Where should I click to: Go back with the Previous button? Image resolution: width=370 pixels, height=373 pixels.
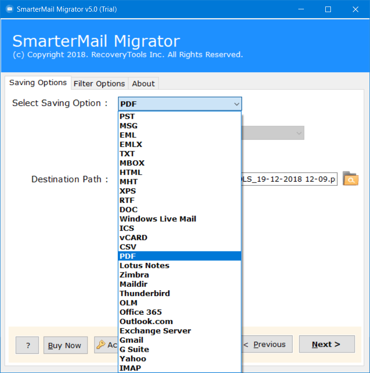coord(267,344)
